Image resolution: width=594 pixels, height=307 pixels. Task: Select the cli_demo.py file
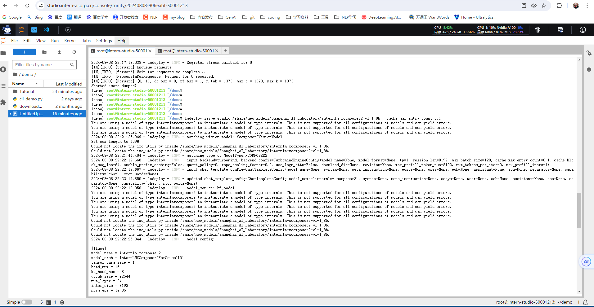(x=47, y=99)
